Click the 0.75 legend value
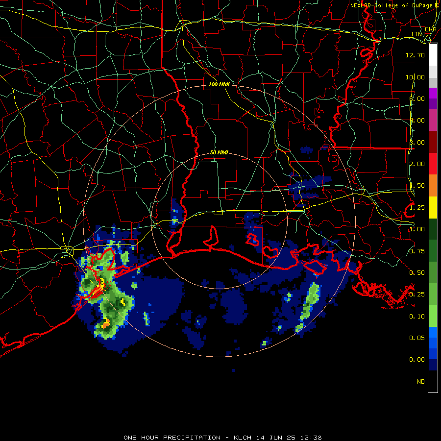Screen dimensions: 441x441 tap(417, 251)
